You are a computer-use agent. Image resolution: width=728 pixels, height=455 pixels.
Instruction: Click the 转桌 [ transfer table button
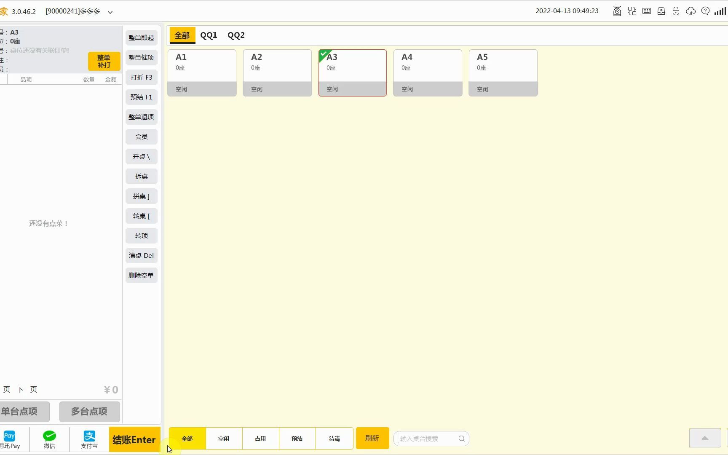142,216
